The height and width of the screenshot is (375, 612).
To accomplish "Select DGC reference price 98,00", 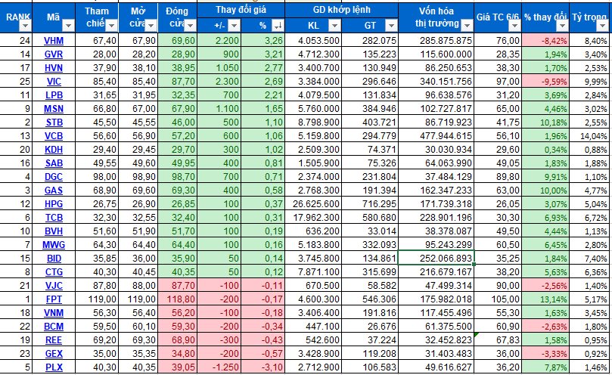I will 97,177.
